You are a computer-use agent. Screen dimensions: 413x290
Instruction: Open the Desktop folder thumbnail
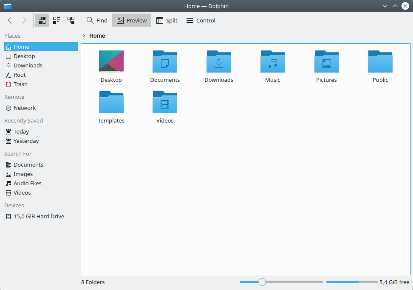111,62
